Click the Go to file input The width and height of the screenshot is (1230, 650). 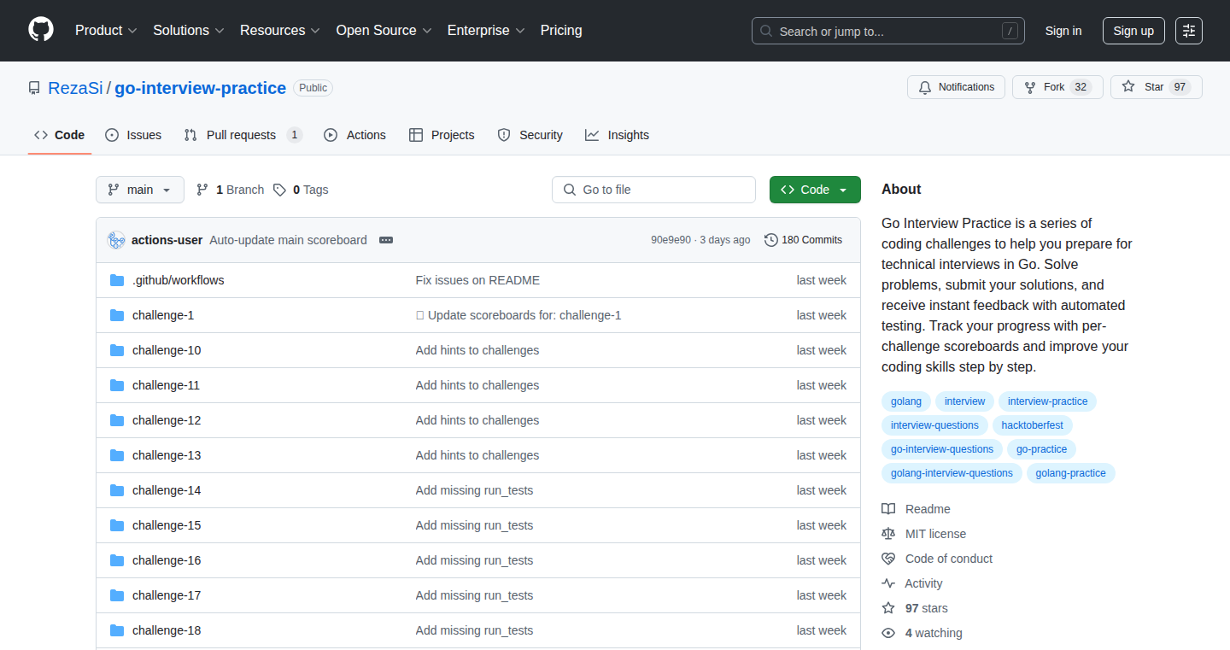pos(654,190)
